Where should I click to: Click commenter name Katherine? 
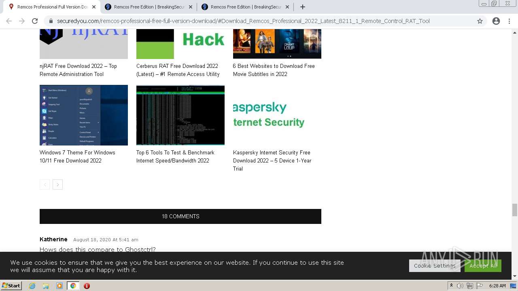[x=53, y=239]
